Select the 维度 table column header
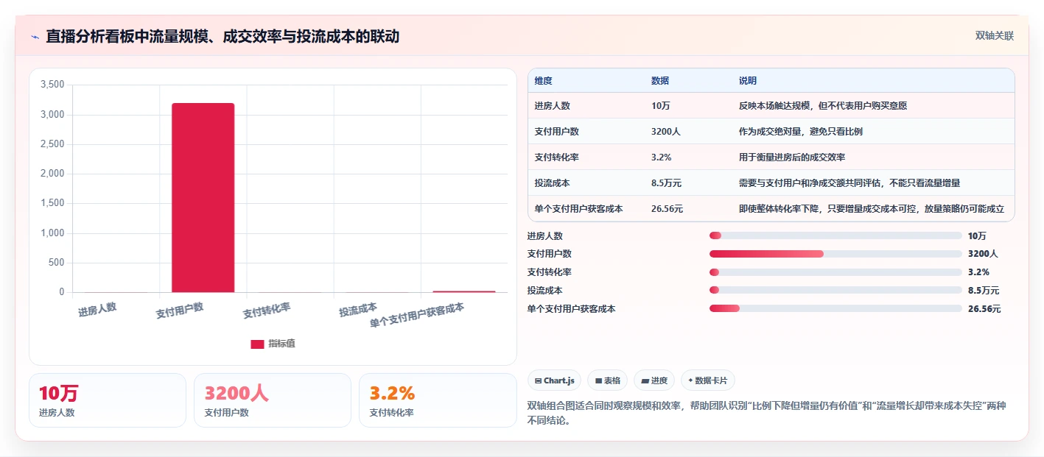1044x457 pixels. click(x=544, y=80)
